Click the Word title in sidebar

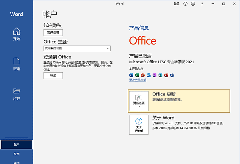[16, 14]
